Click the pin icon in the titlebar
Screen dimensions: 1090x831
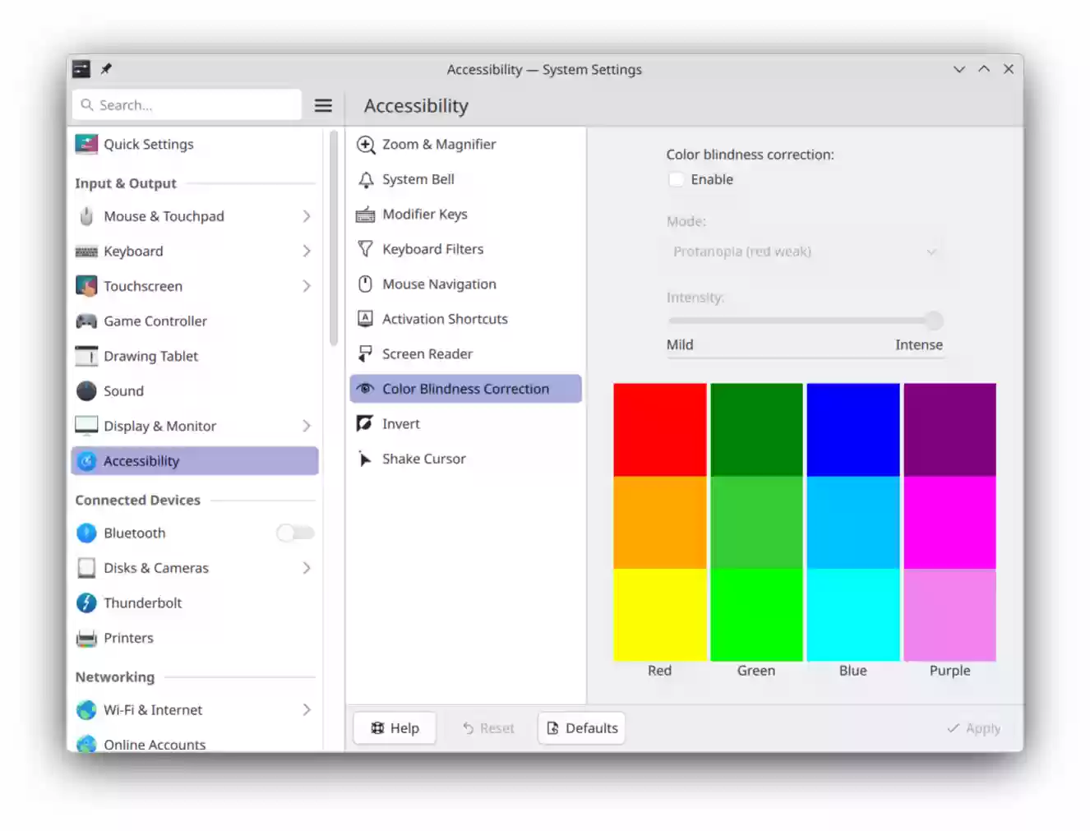point(106,69)
